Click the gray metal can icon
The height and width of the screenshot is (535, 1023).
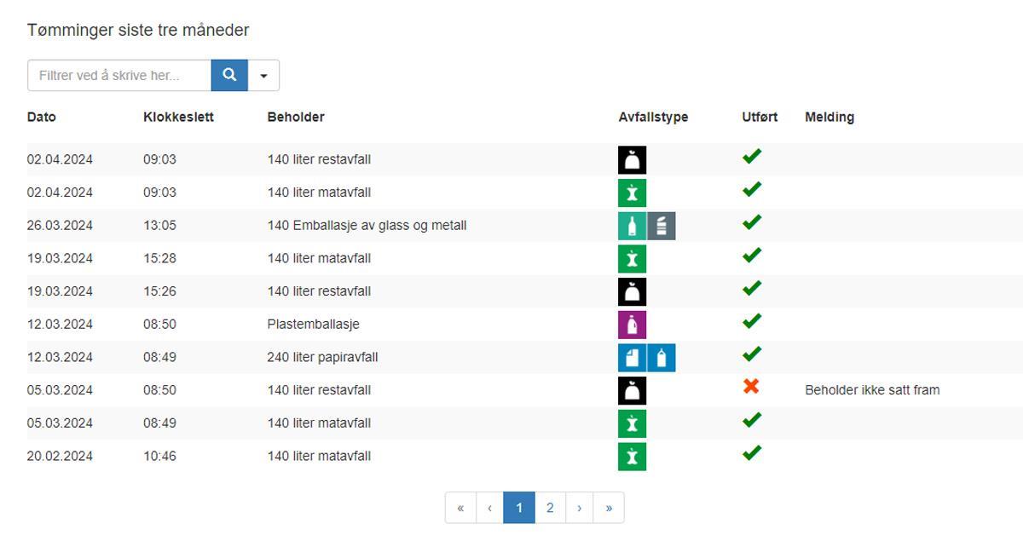pos(662,226)
